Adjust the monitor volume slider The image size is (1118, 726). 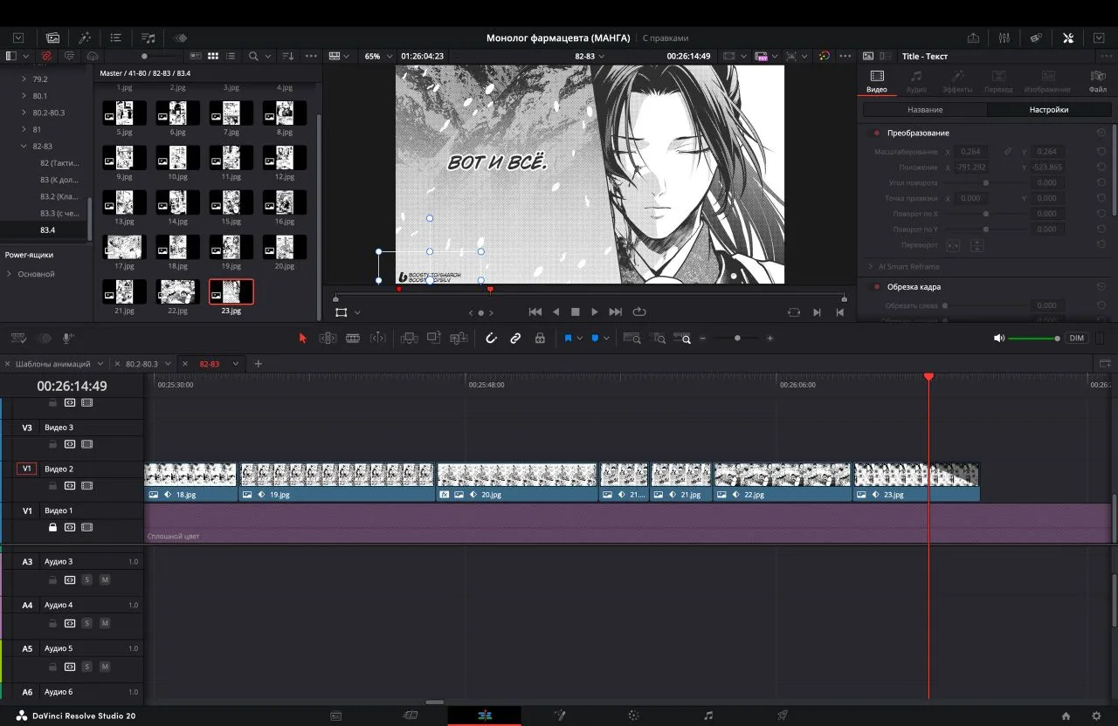pos(1034,338)
